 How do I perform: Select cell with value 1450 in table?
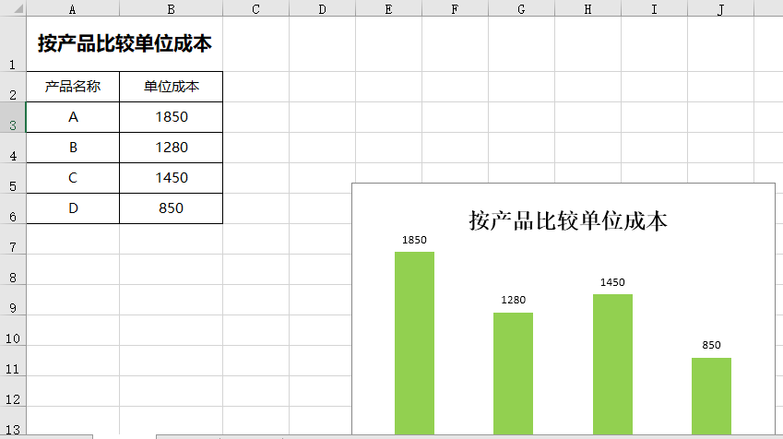click(171, 178)
